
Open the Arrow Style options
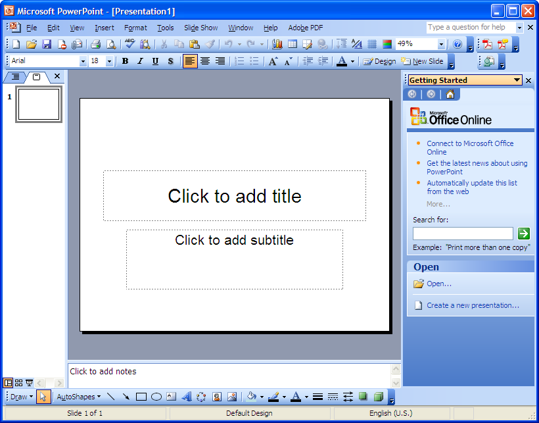click(x=348, y=397)
